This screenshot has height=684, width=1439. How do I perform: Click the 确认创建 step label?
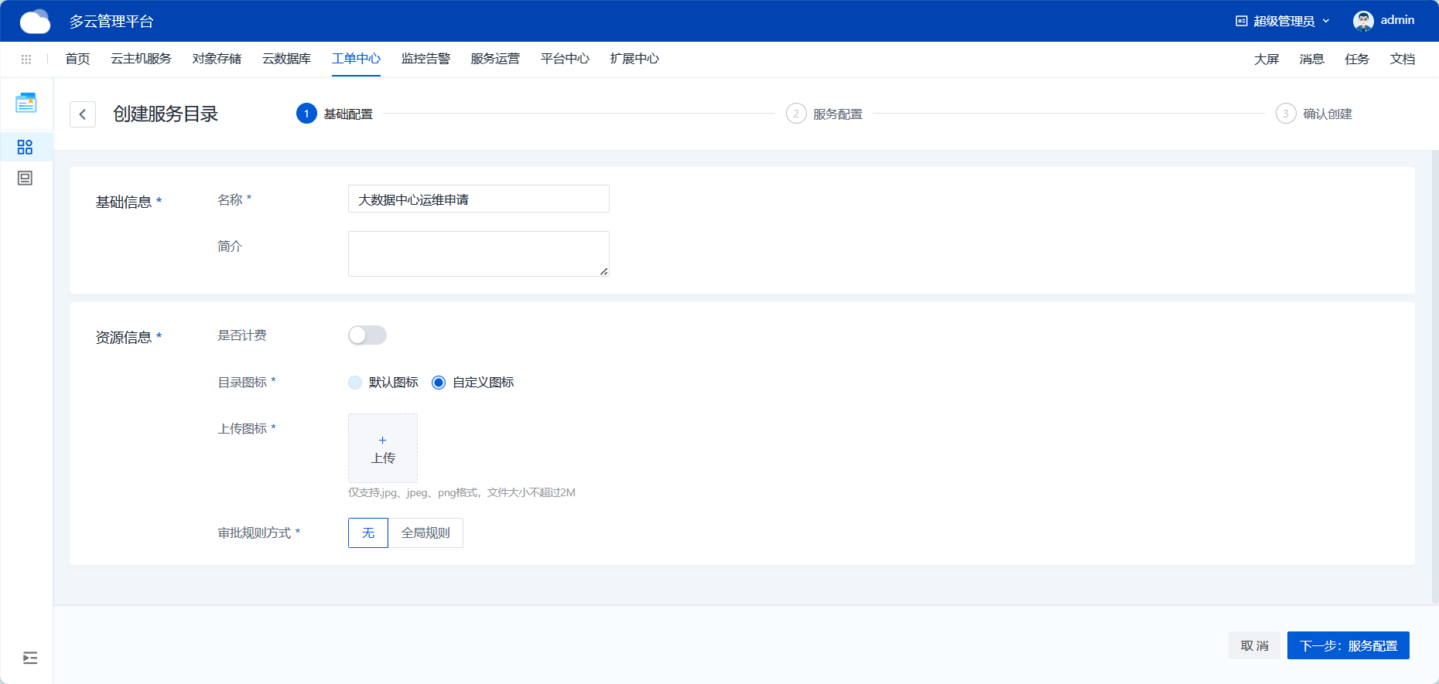[x=1328, y=114]
